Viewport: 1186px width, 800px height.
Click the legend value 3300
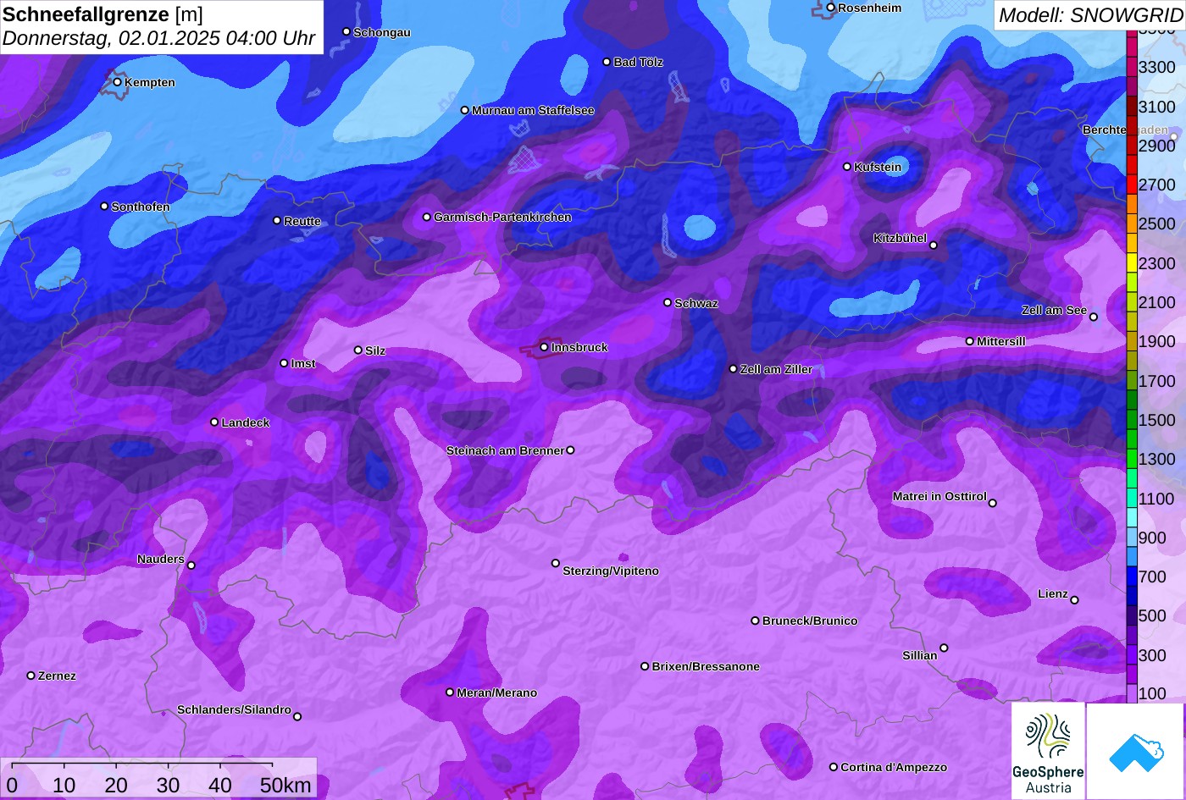point(1157,67)
